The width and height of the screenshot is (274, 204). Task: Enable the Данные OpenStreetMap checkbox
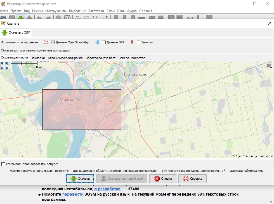click(x=53, y=42)
